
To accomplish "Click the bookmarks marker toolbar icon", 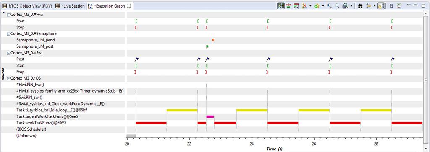I will 304,6.
